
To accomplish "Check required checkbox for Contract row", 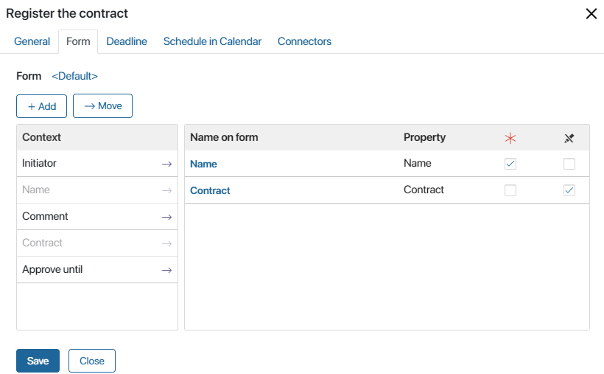I will [x=510, y=190].
